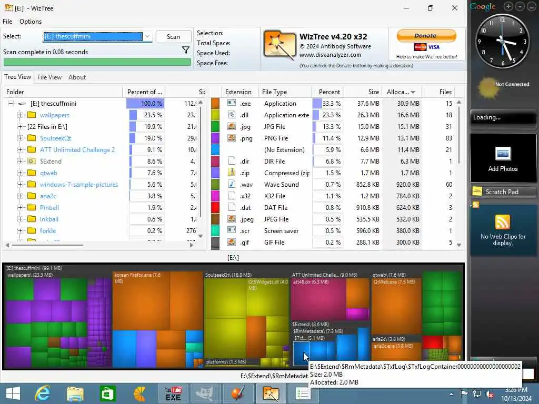Click the .dll file type icon
This screenshot has width=539, height=404.
[232, 114]
